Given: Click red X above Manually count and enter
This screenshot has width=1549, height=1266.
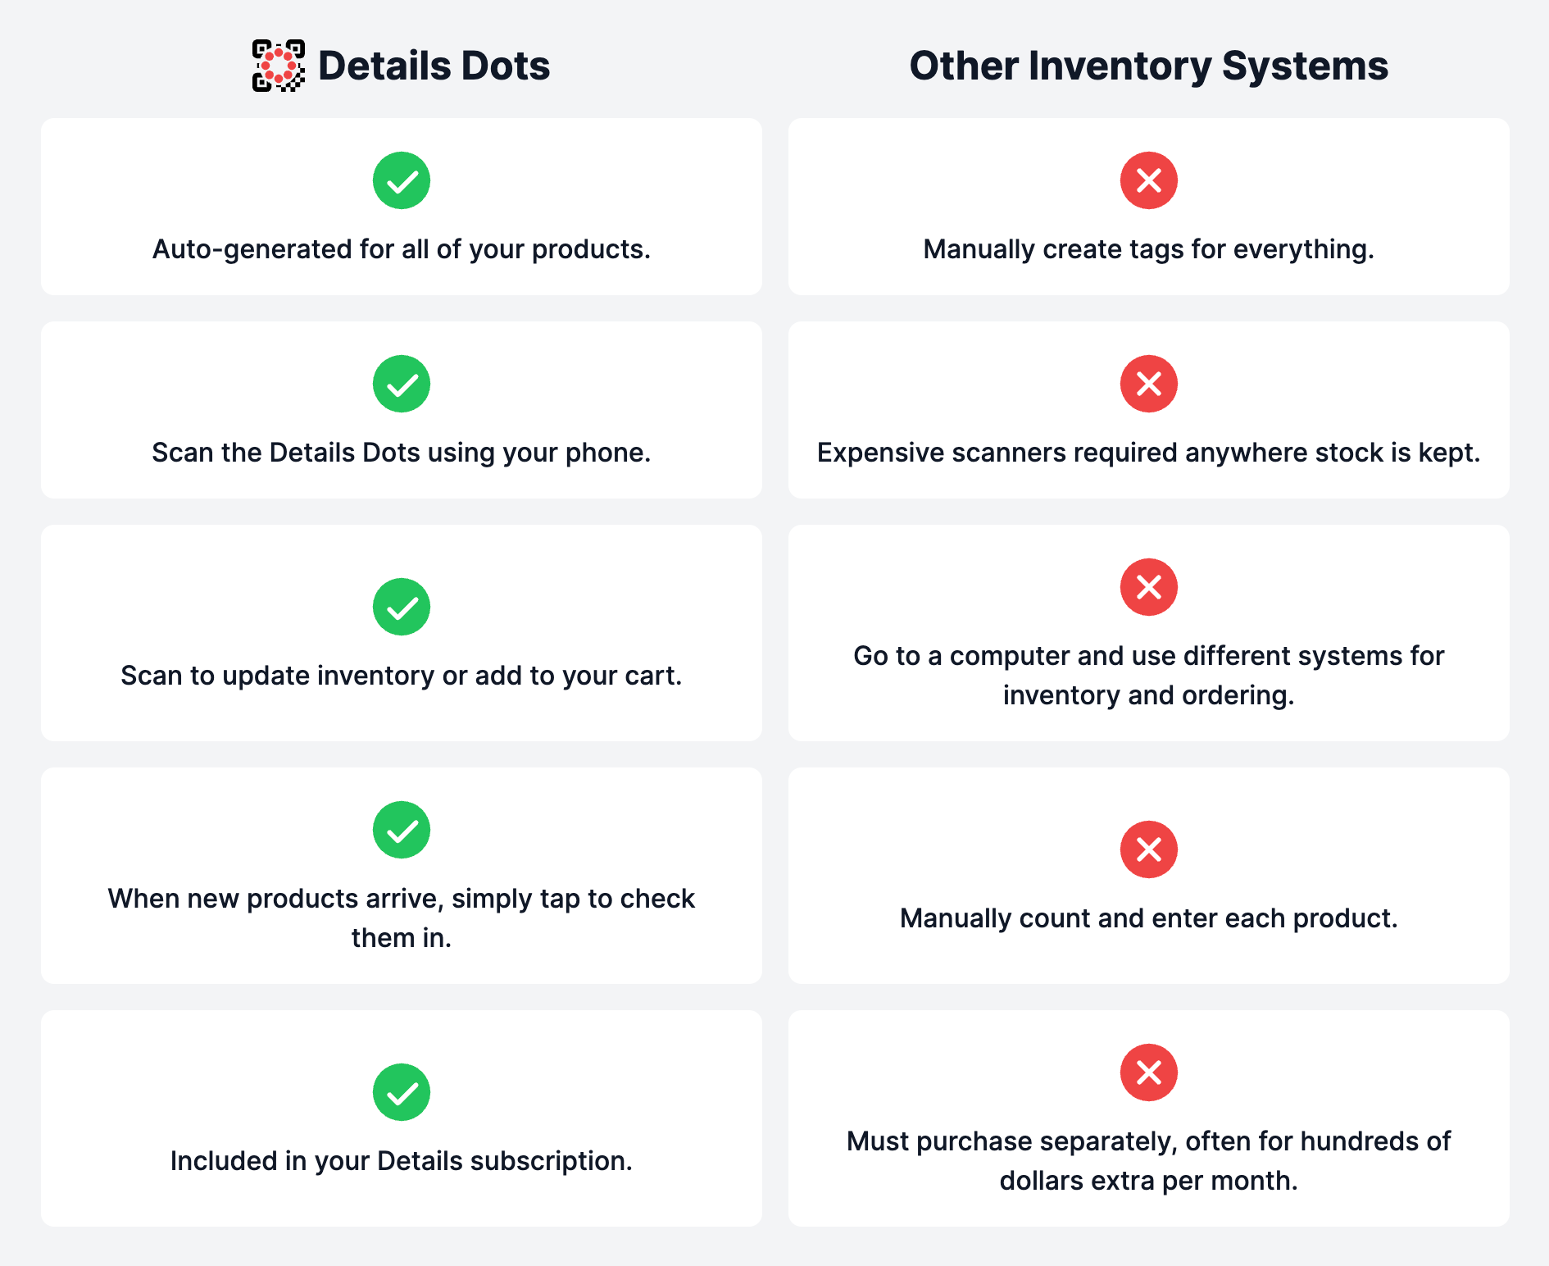Looking at the screenshot, I should click(x=1149, y=849).
